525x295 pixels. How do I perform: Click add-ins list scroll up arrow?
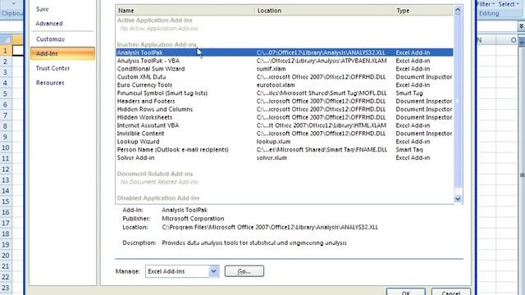coord(458,11)
